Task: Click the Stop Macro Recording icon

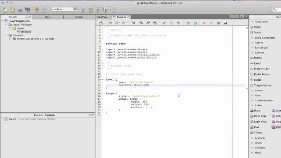Action: coord(211,23)
